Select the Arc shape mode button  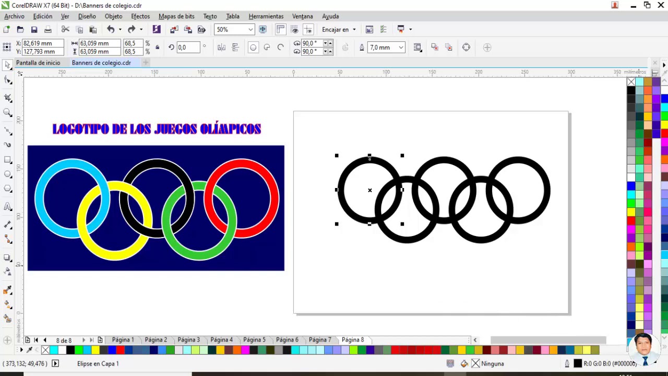(281, 48)
